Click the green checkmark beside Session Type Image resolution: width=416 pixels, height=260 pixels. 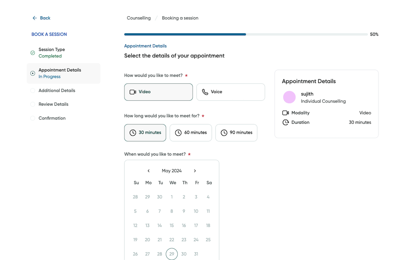33,53
